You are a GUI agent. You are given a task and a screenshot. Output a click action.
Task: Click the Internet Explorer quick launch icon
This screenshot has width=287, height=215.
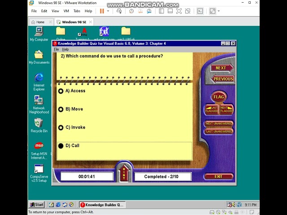[58, 205]
